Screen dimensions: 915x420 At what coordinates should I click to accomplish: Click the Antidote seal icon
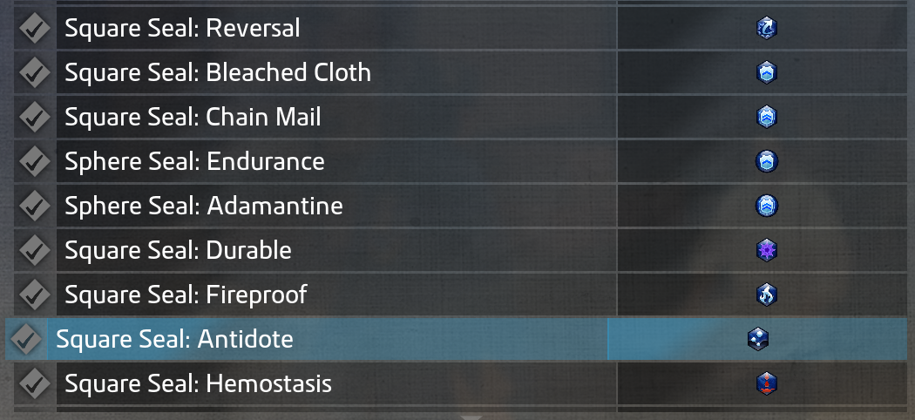click(x=757, y=339)
